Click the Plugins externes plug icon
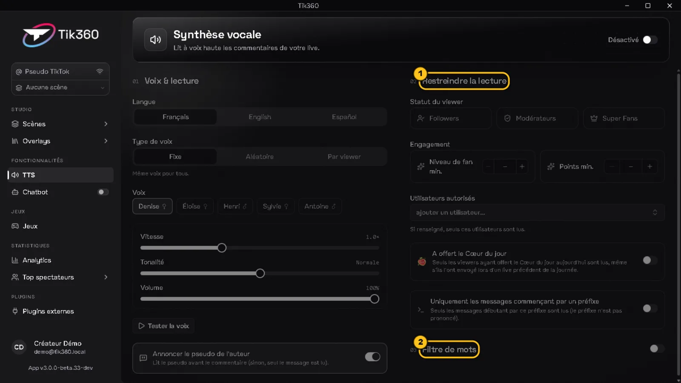681x383 pixels. click(x=15, y=311)
